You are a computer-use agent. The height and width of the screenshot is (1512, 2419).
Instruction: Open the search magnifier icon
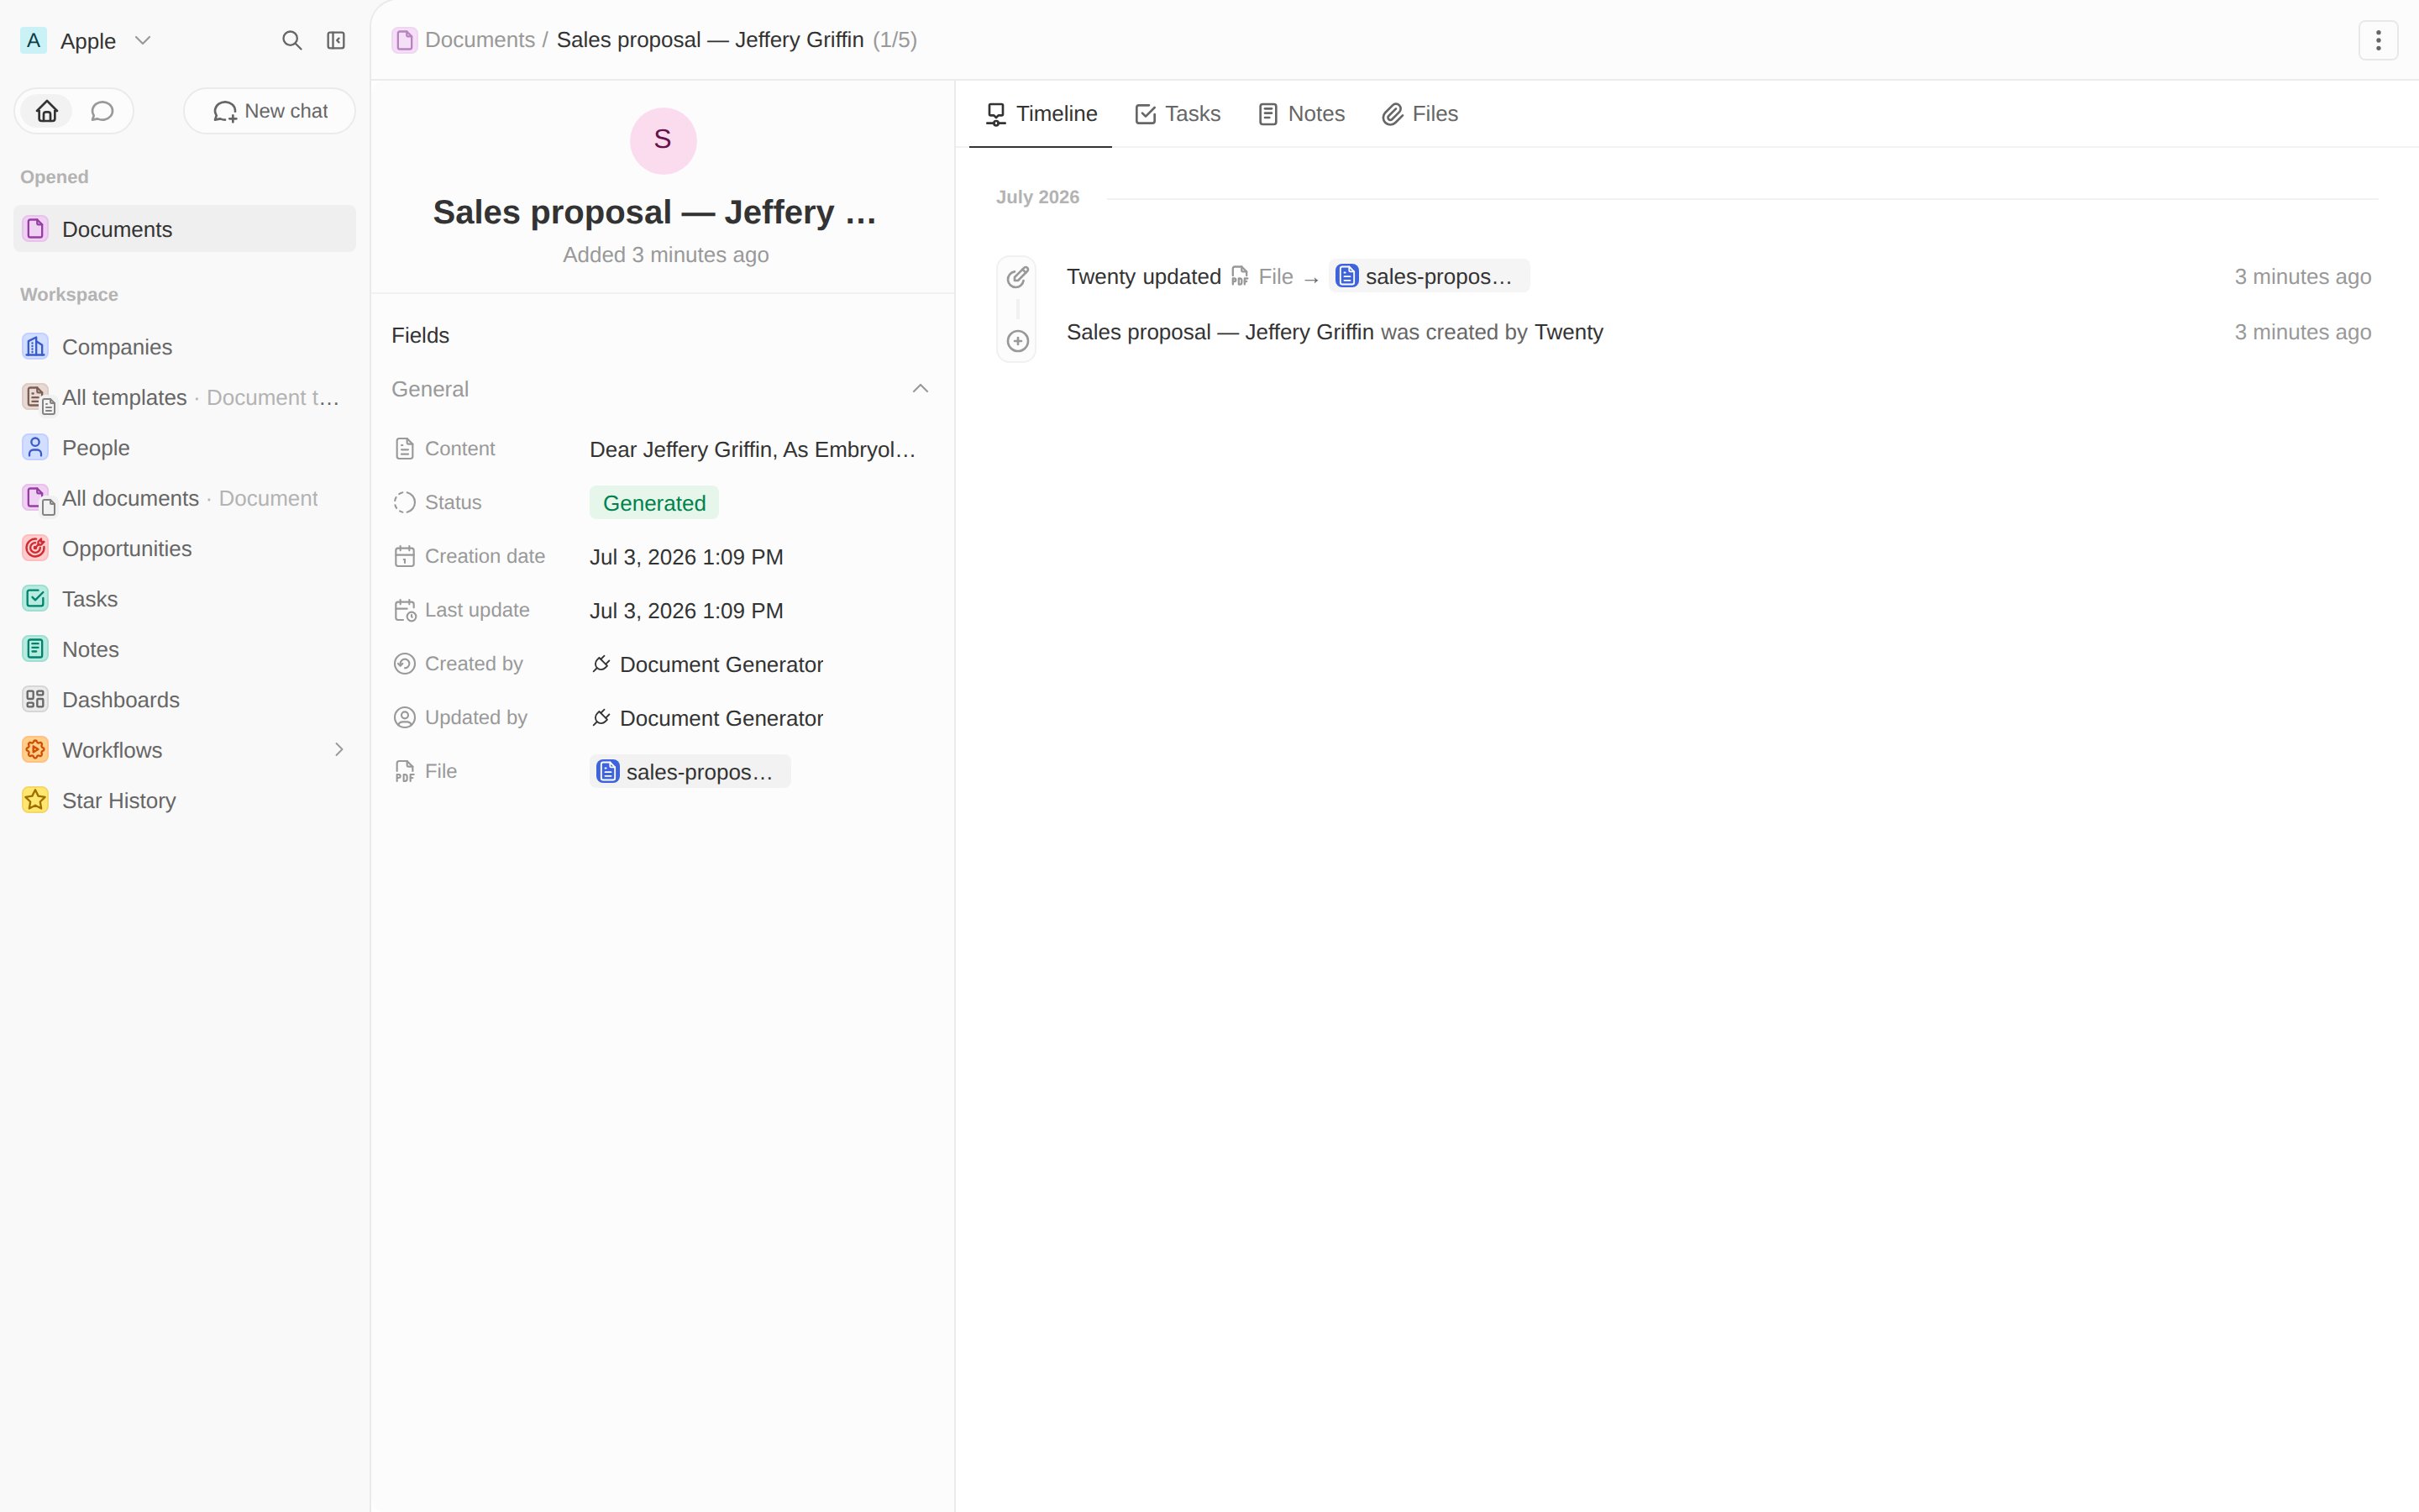(291, 40)
